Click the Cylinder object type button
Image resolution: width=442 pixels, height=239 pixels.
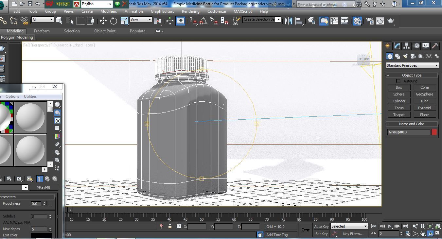coord(399,101)
